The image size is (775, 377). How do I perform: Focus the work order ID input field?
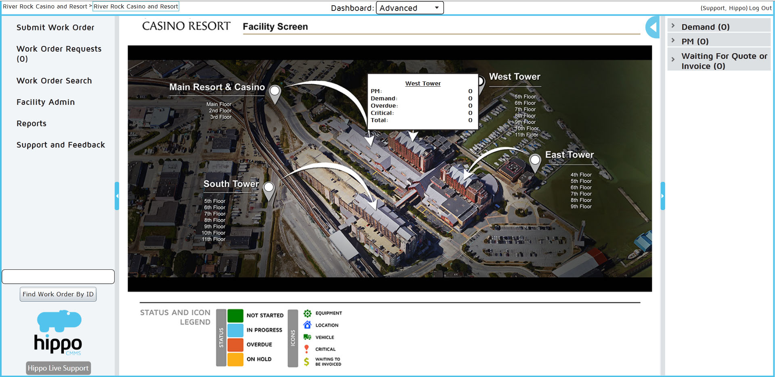coord(58,277)
